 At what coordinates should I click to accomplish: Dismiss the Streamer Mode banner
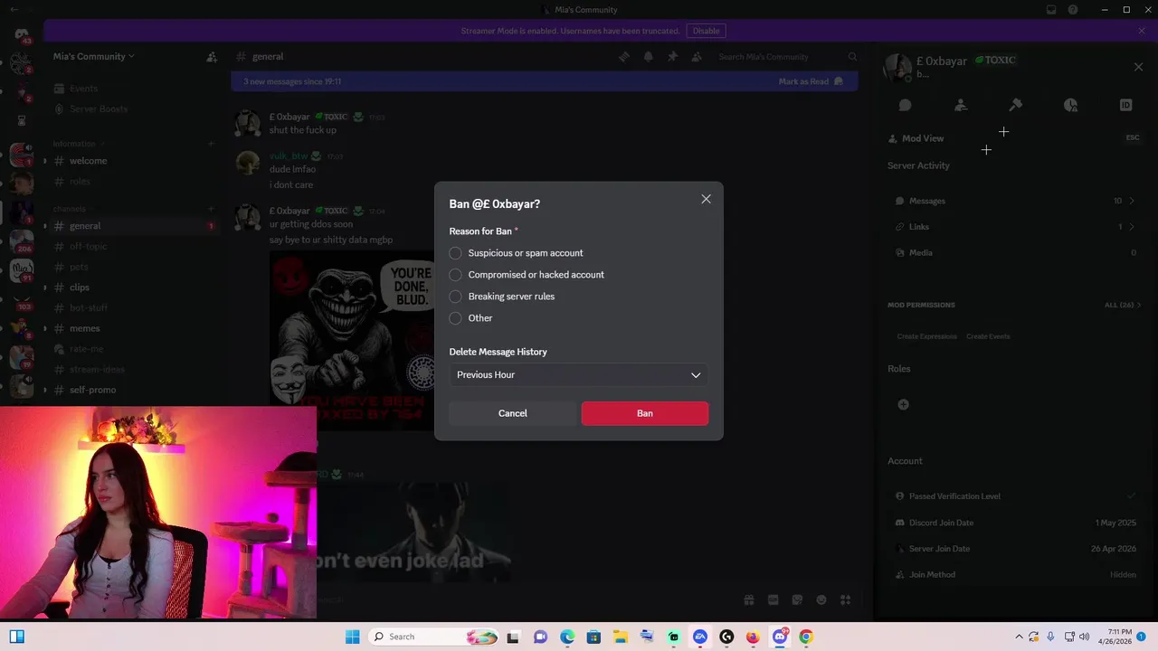[1142, 31]
